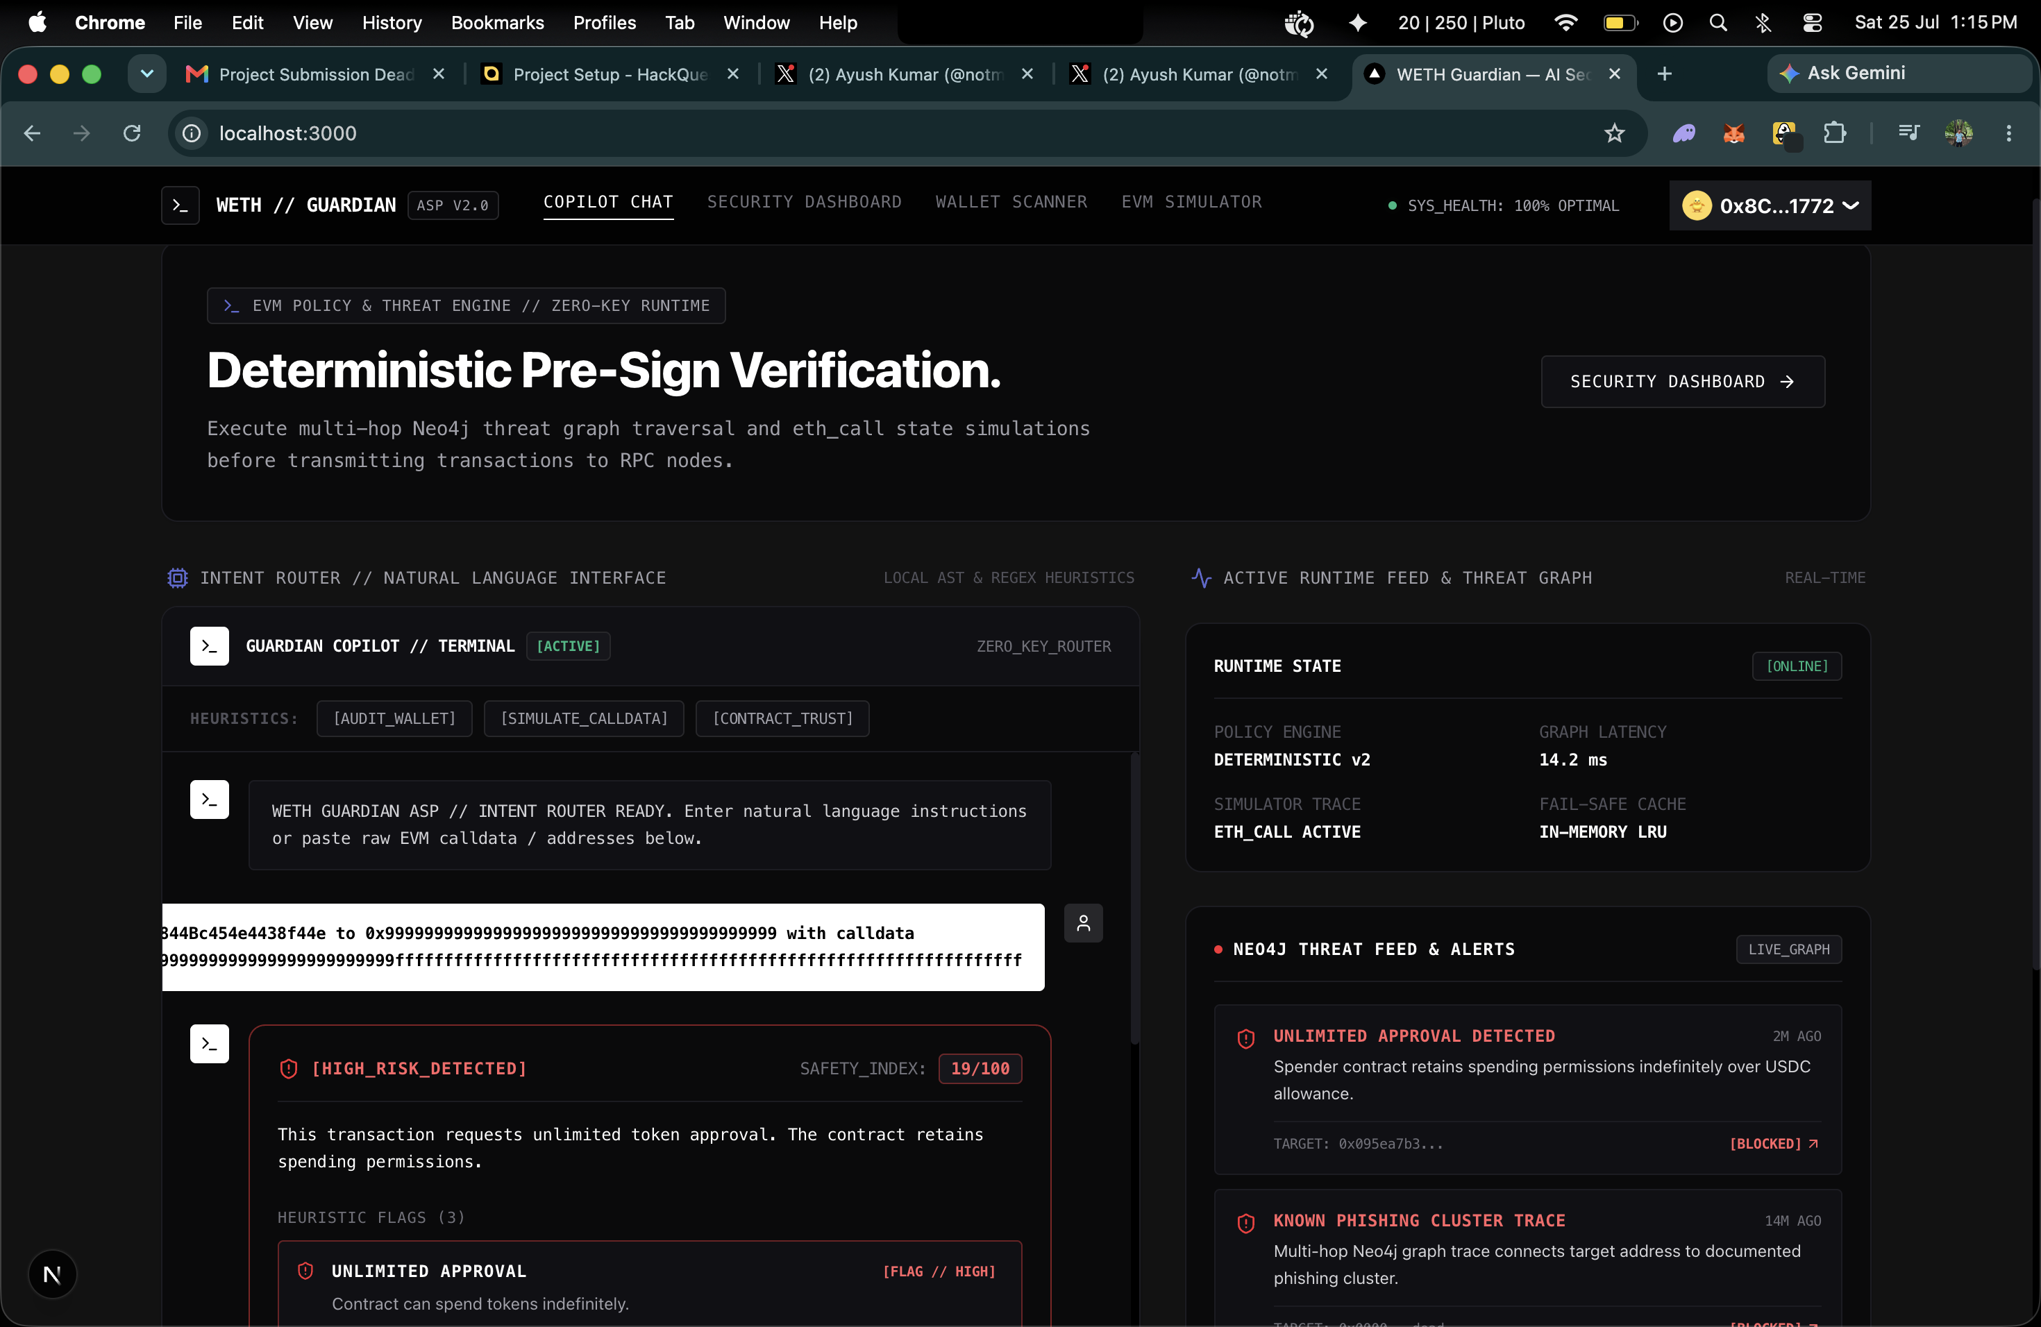Viewport: 2041px width, 1327px height.
Task: Open the EVM SIMULATOR tab
Action: click(x=1191, y=202)
